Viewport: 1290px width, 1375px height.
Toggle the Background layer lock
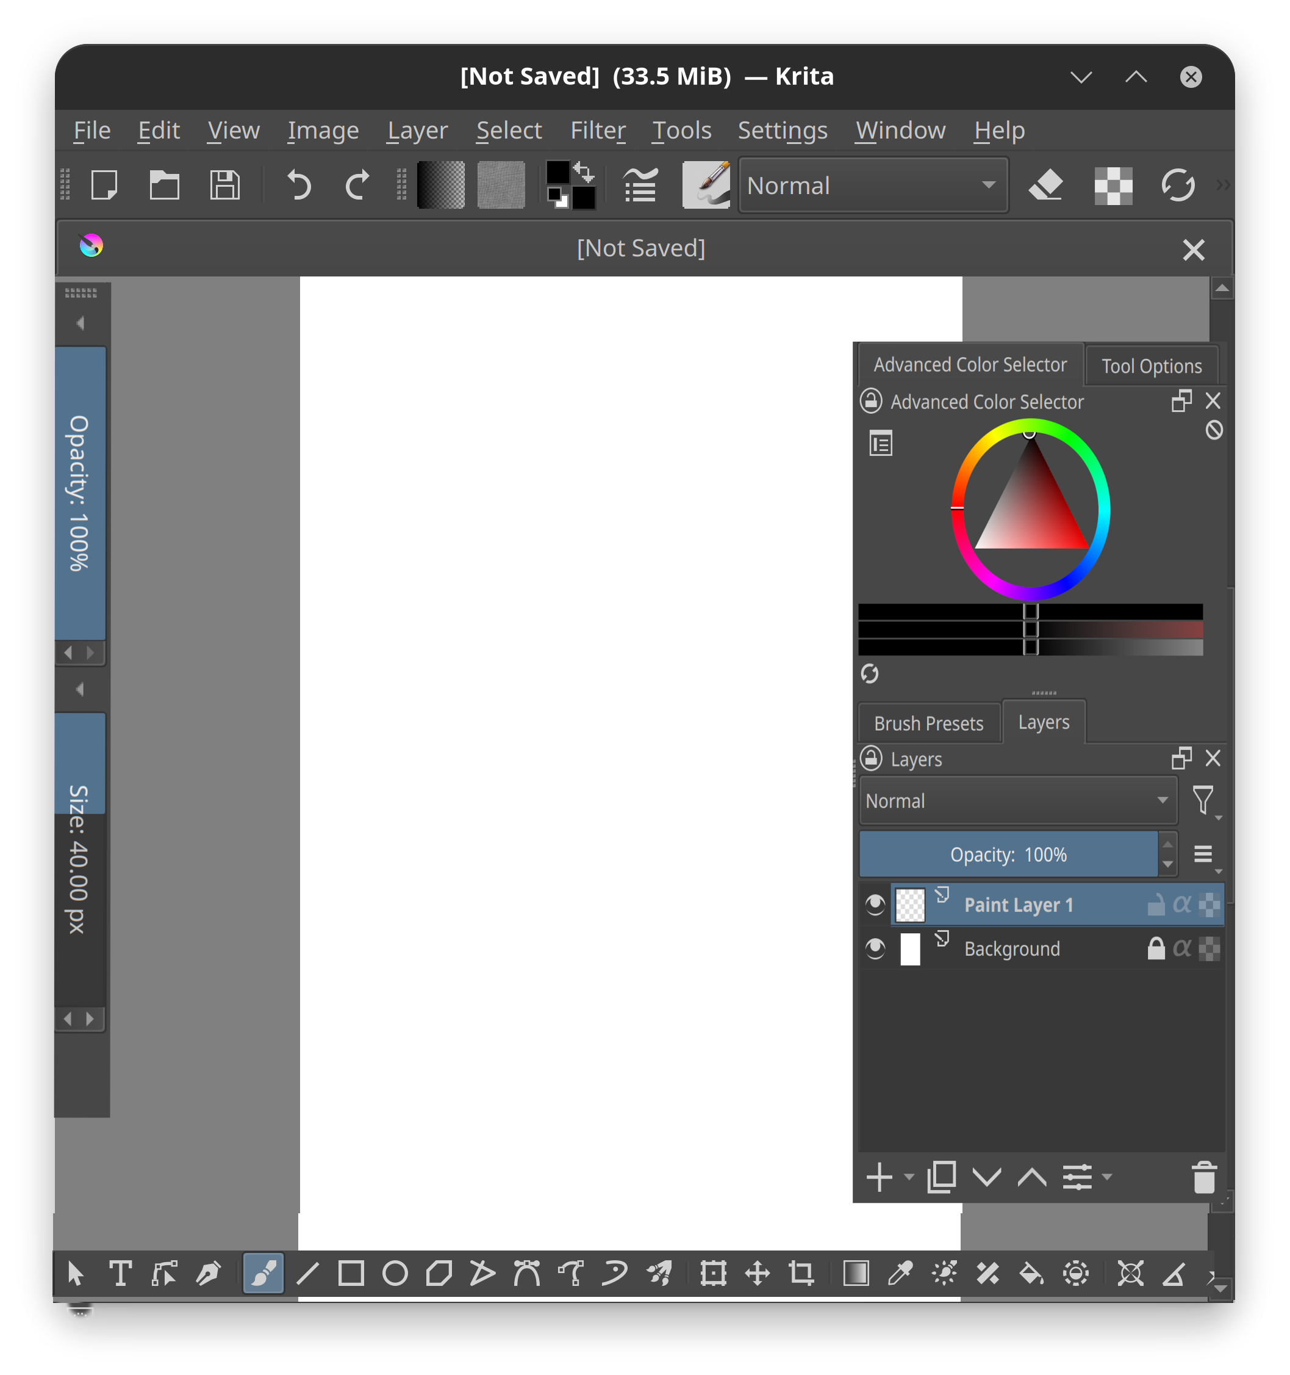[1156, 948]
